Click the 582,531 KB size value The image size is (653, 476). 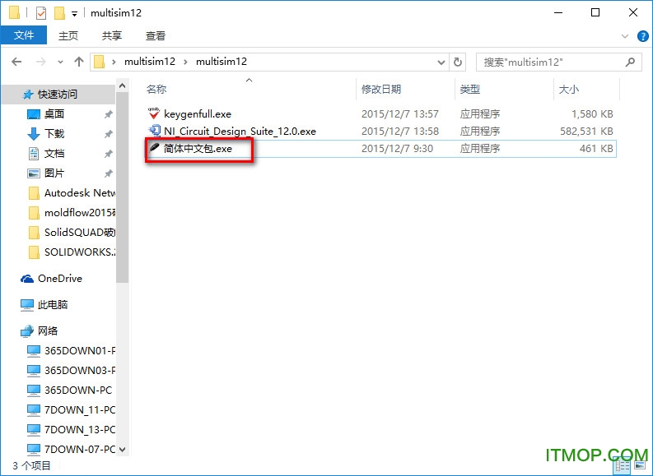(586, 132)
